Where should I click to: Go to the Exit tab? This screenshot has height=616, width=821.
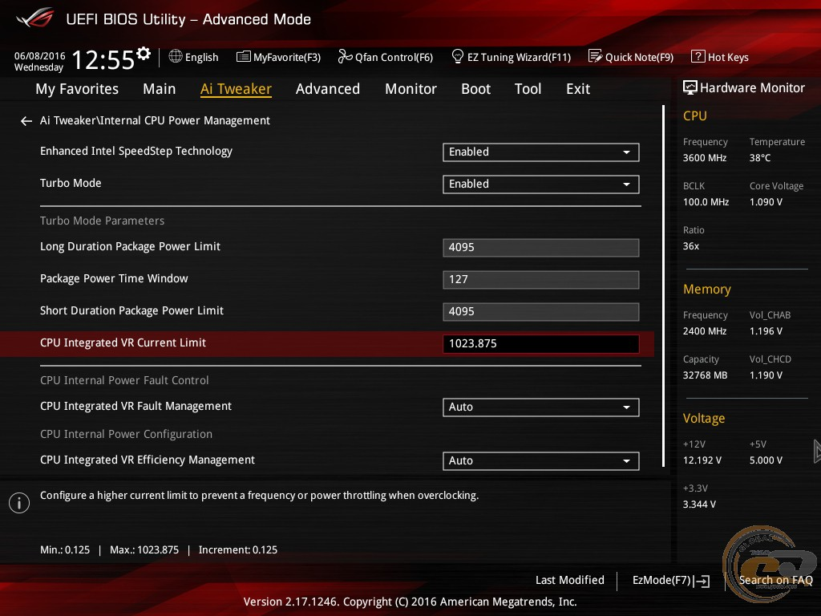coord(578,89)
